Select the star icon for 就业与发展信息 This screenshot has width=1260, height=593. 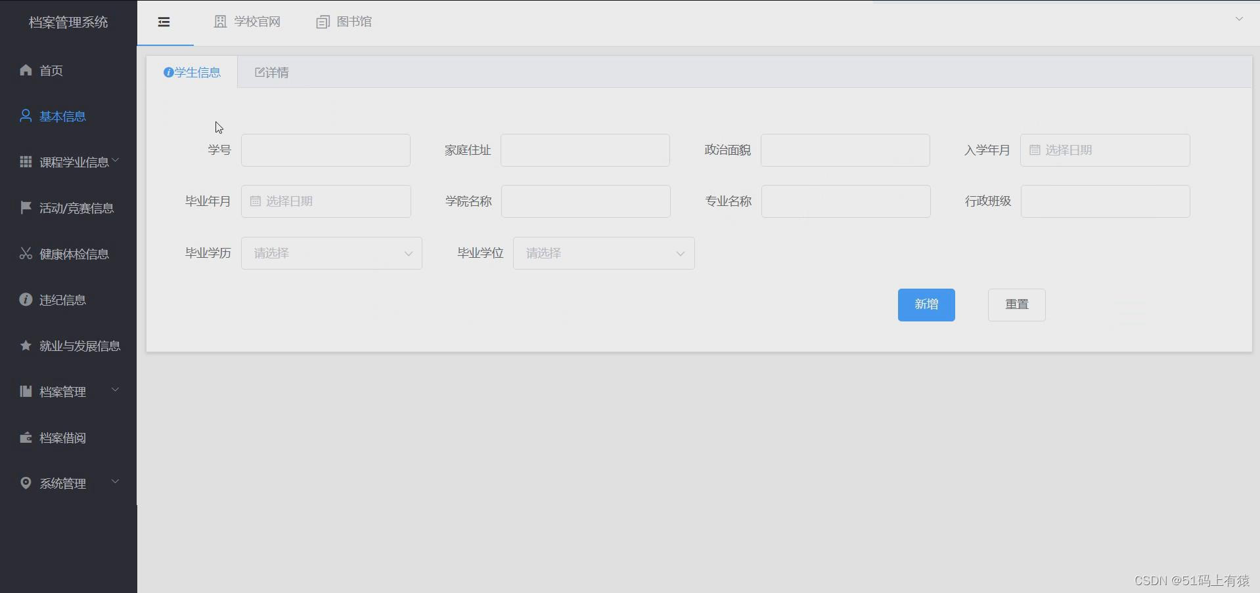(25, 346)
